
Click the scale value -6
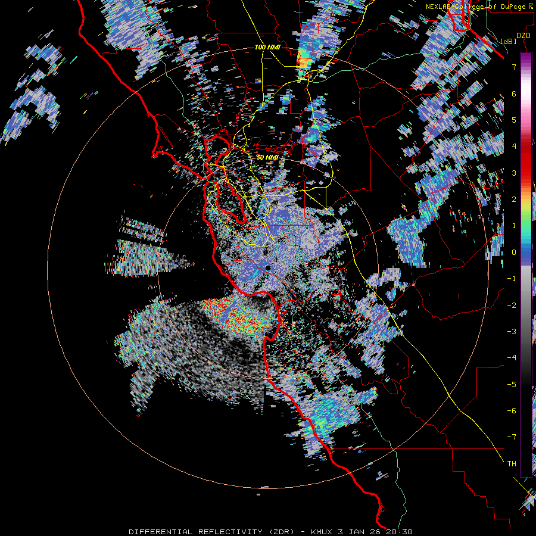[512, 411]
